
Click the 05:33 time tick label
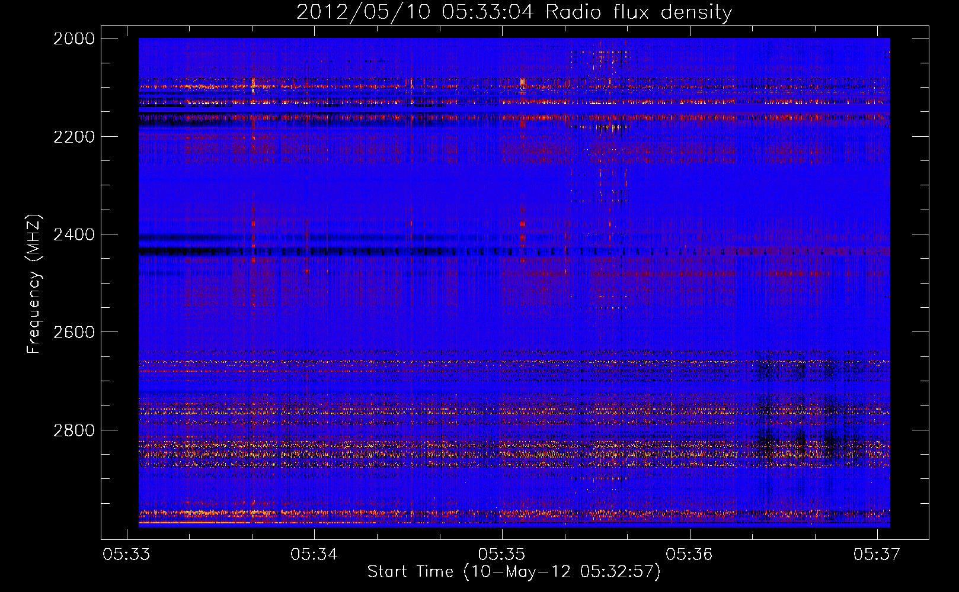pyautogui.click(x=126, y=554)
